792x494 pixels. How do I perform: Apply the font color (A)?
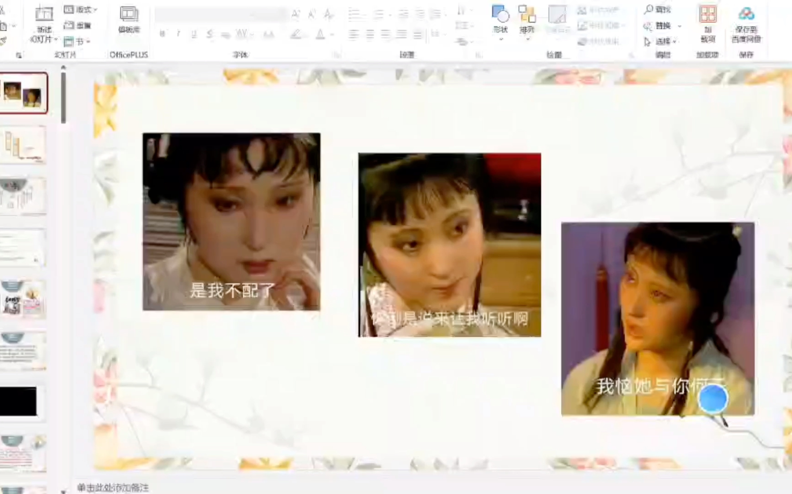[320, 34]
